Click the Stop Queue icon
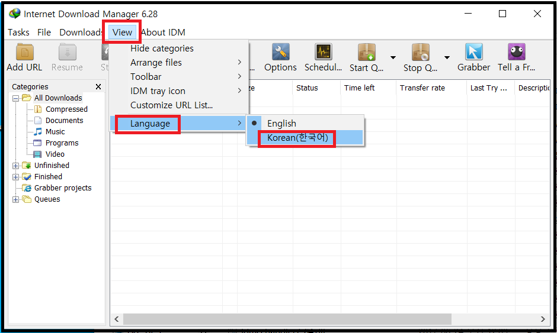The width and height of the screenshot is (557, 333). pos(421,52)
